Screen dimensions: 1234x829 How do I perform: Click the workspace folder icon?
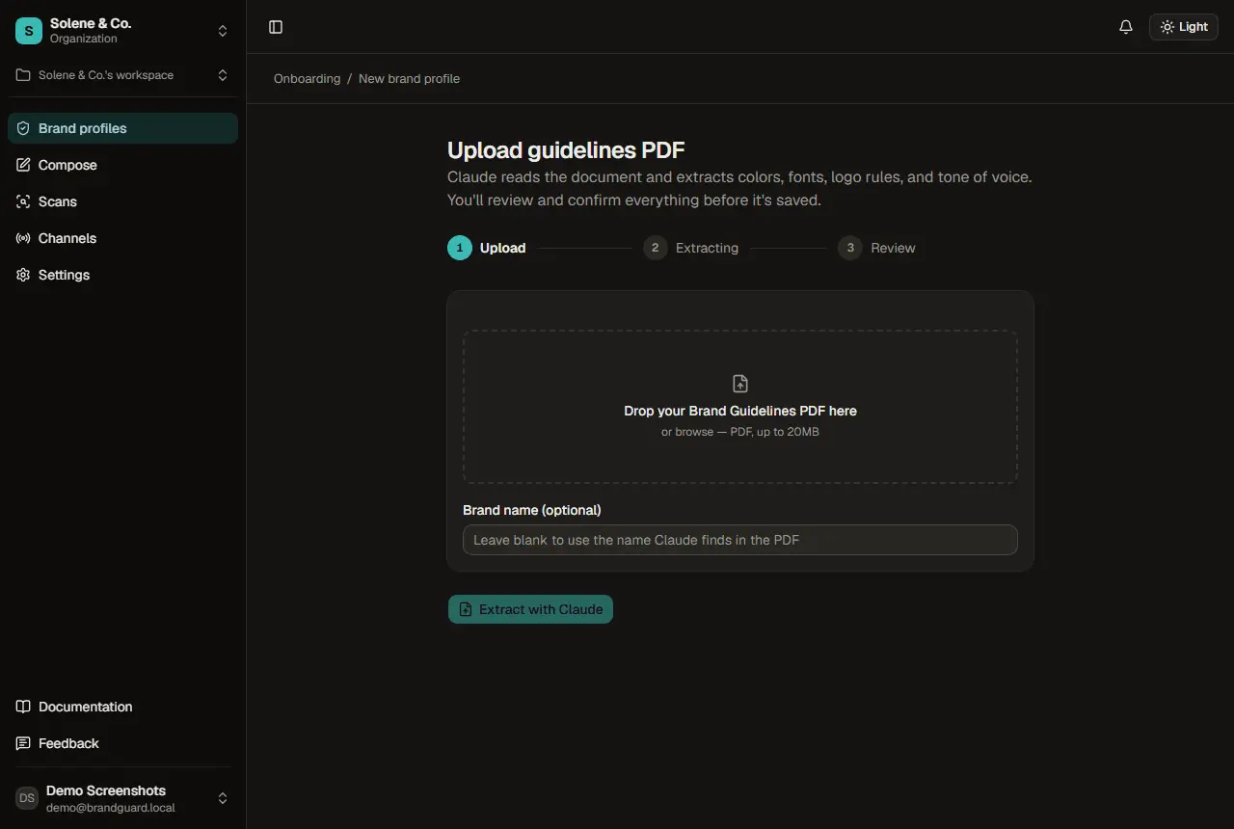click(23, 75)
